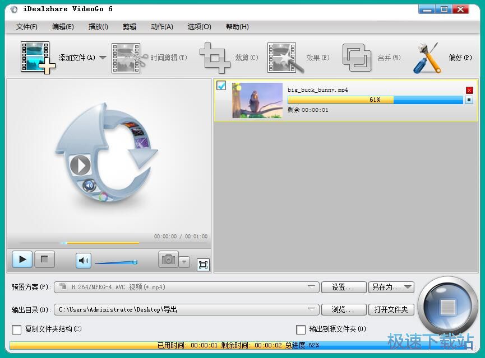Stop conversion with big round button

(x=447, y=307)
